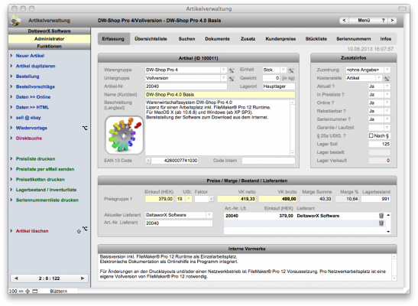
Task: Delete the DeltaworX supplier row via trash icon
Action: coord(381,216)
